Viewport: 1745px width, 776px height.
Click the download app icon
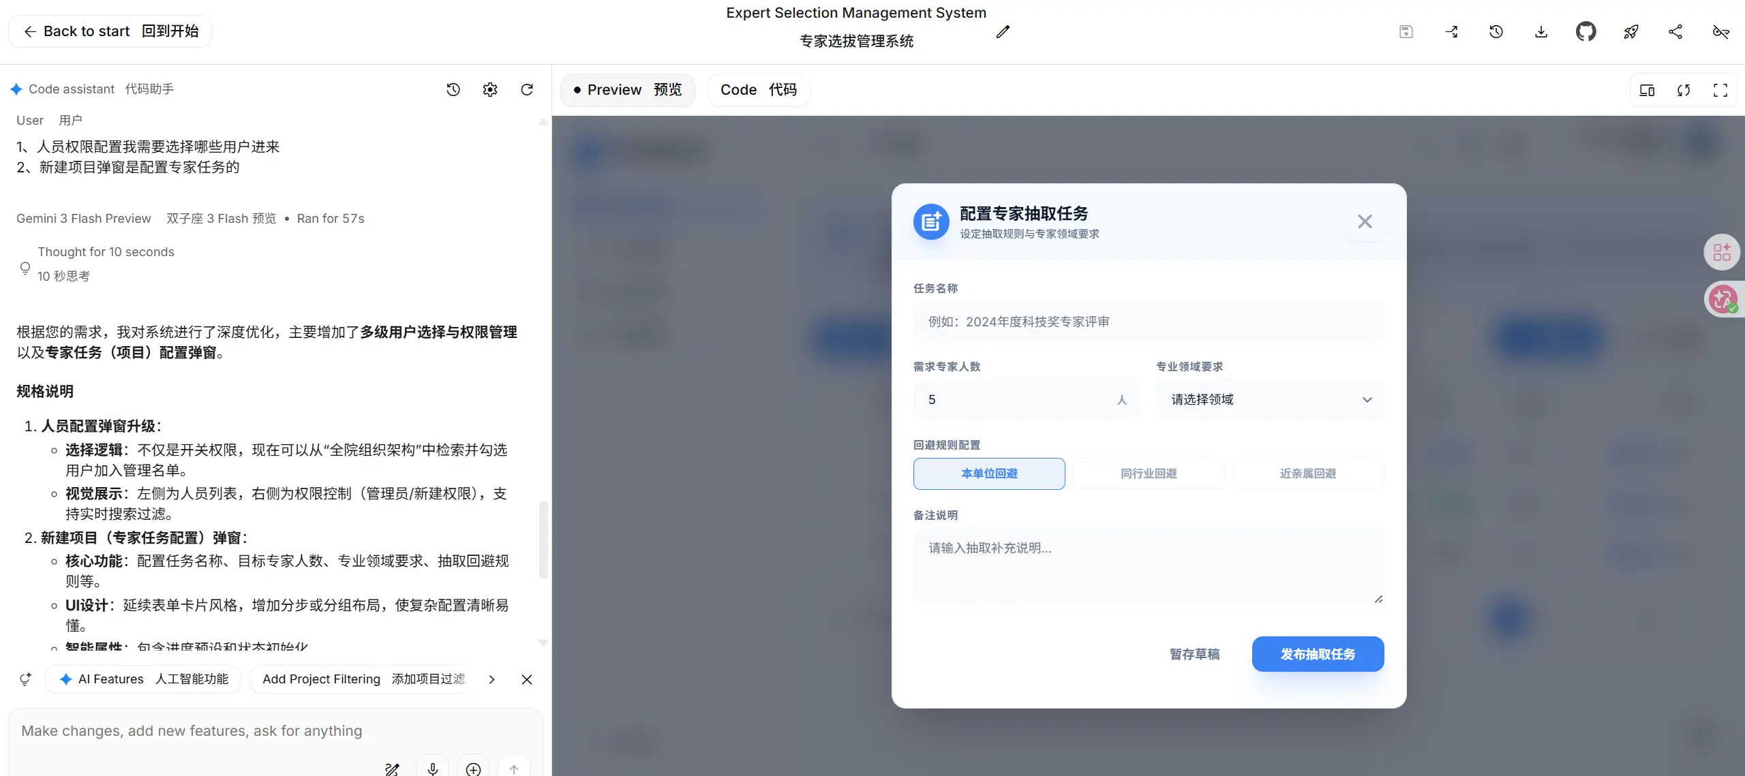[1541, 31]
